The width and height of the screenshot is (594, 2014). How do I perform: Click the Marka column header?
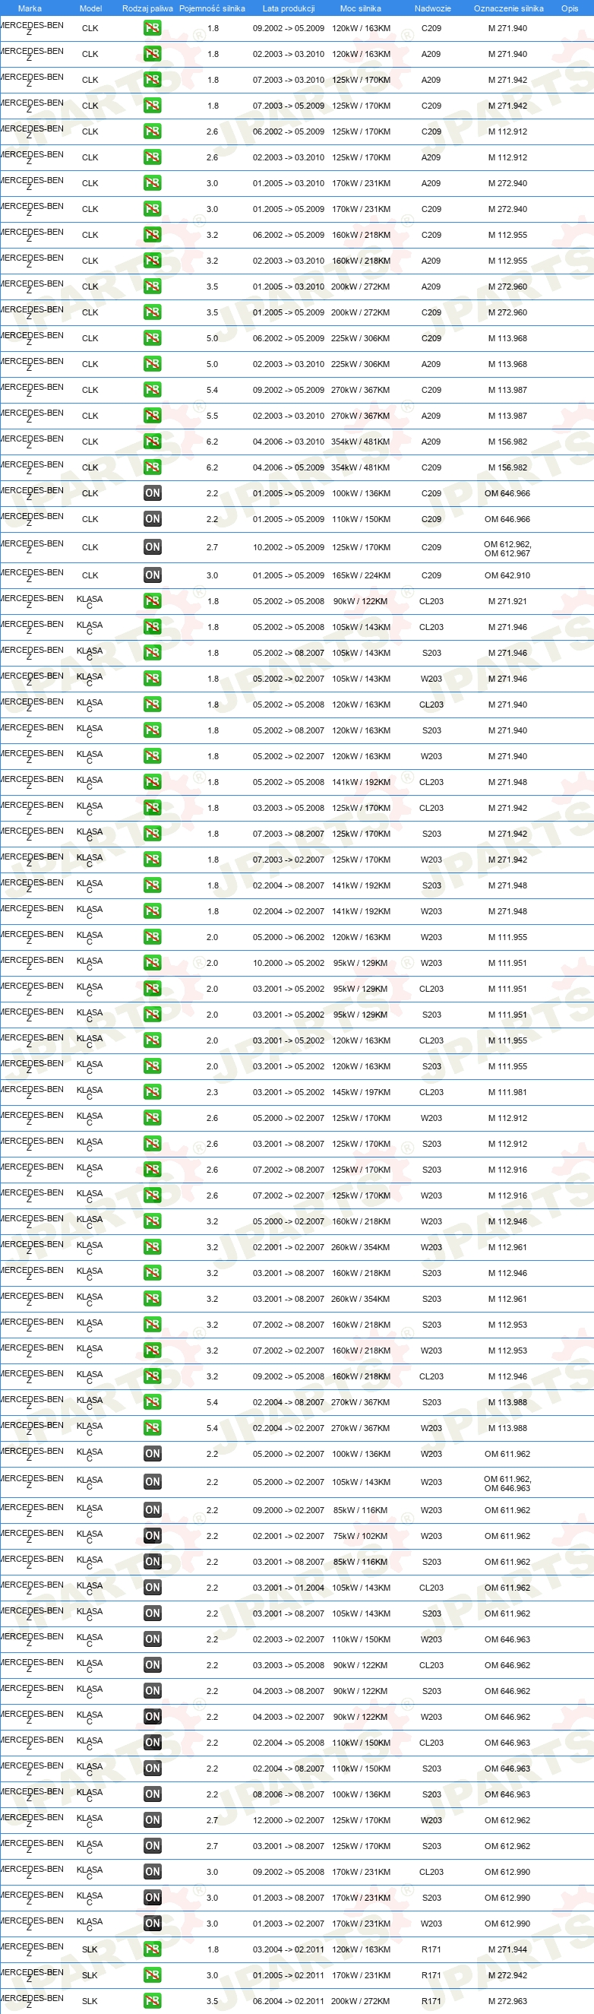point(30,8)
